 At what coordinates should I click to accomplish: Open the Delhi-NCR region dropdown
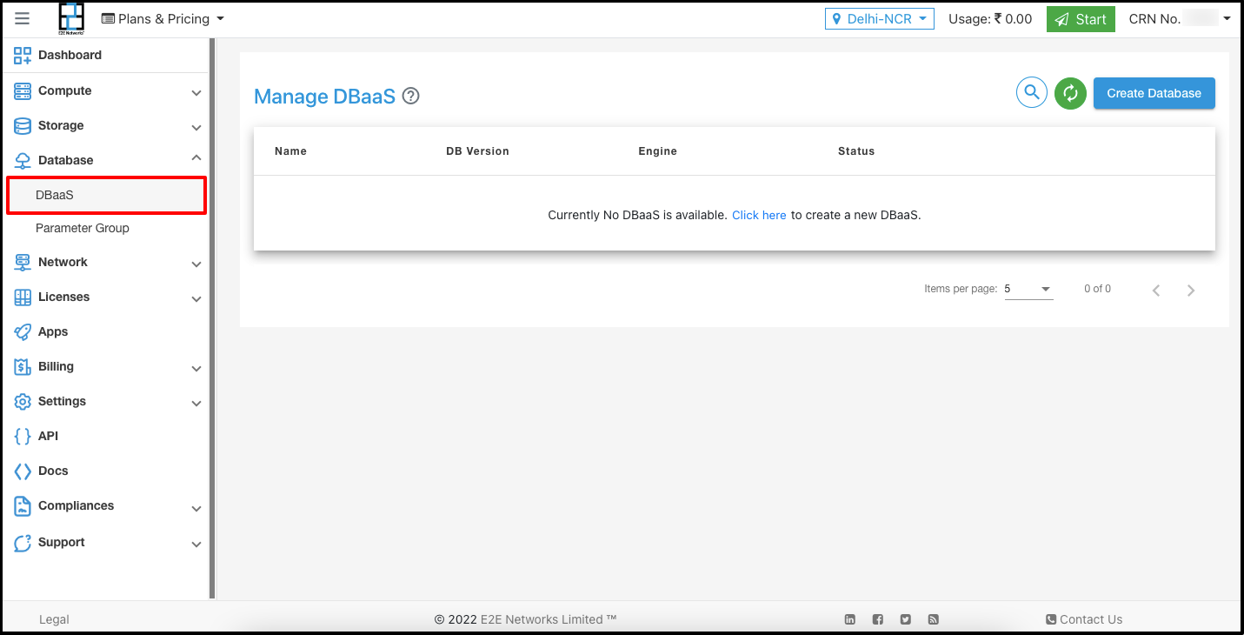(x=880, y=18)
